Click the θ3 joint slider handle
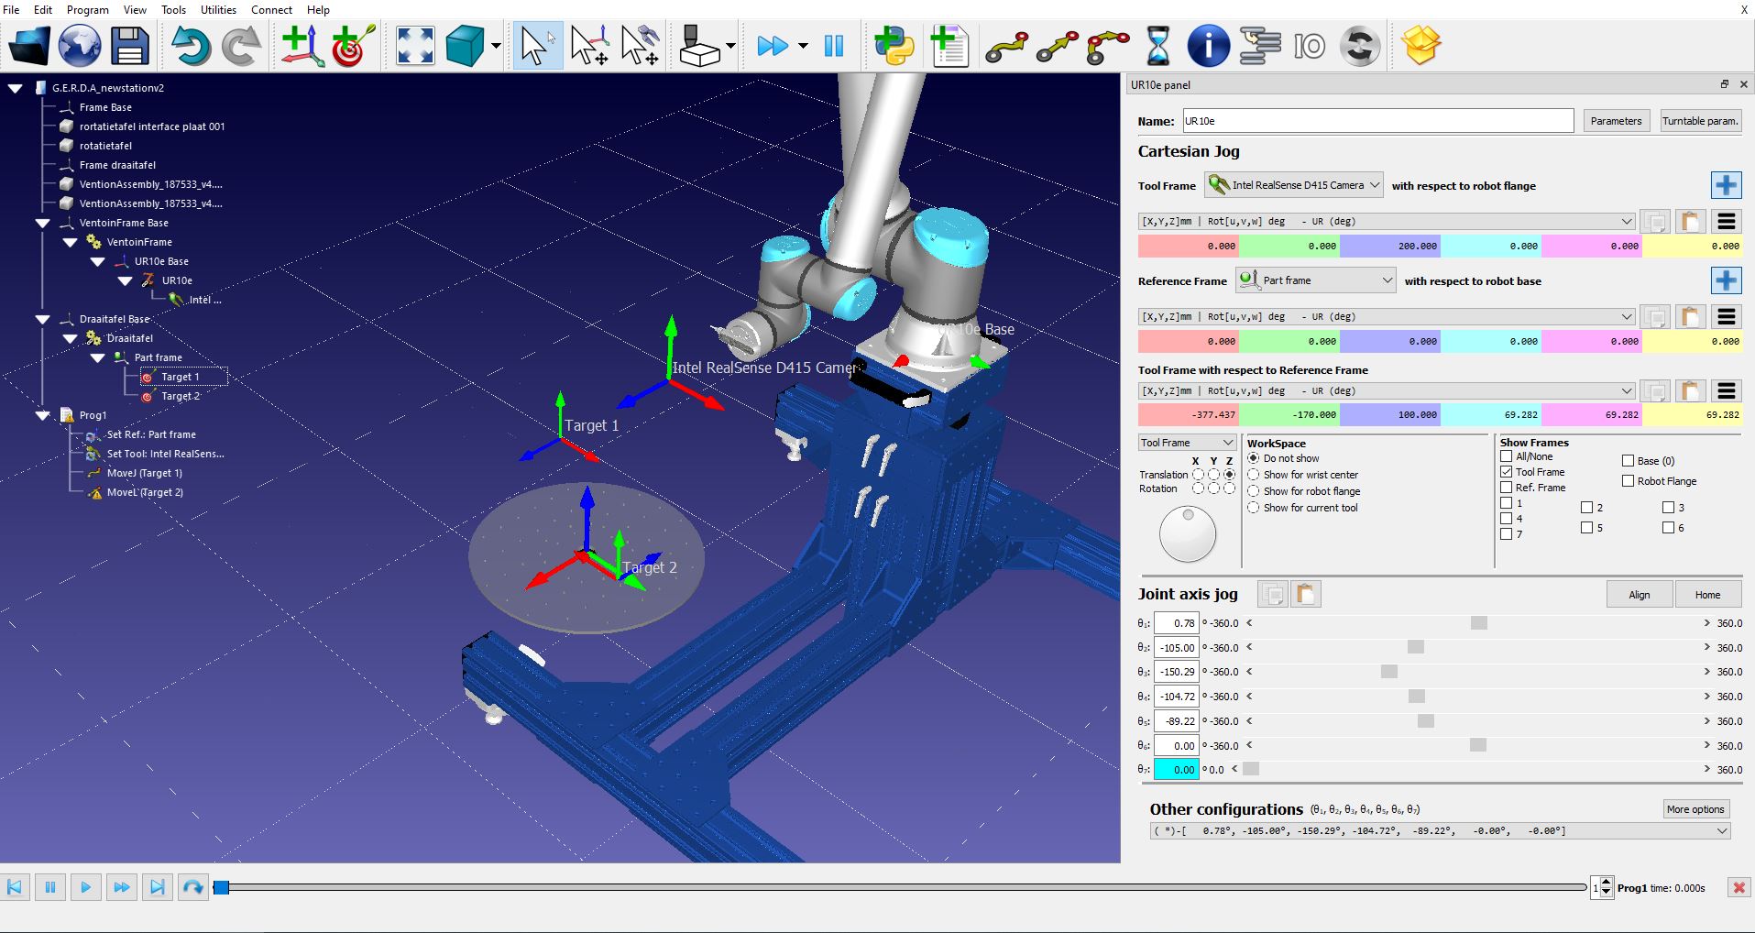Viewport: 1755px width, 933px height. (1389, 672)
